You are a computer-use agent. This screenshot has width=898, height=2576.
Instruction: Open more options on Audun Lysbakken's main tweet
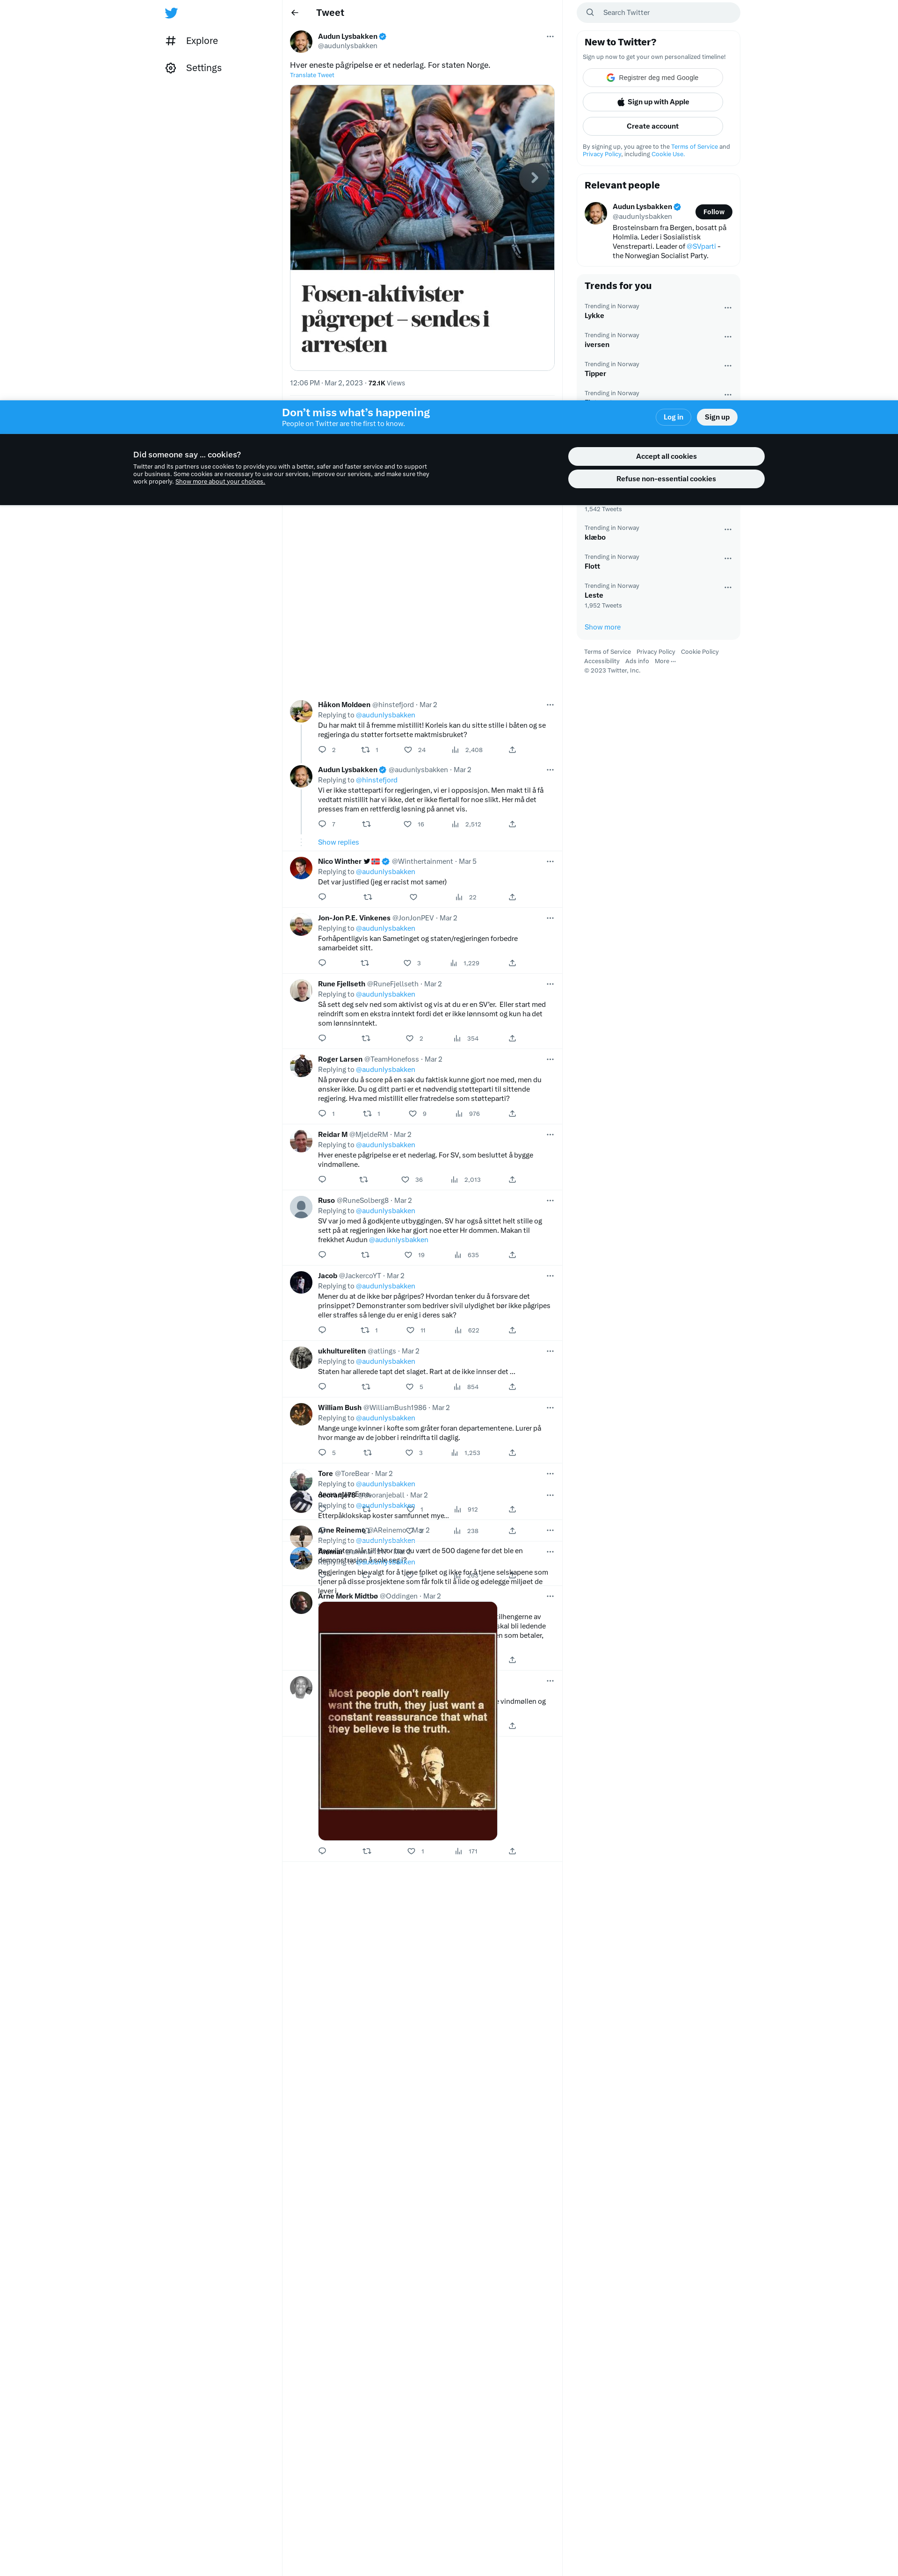[550, 37]
